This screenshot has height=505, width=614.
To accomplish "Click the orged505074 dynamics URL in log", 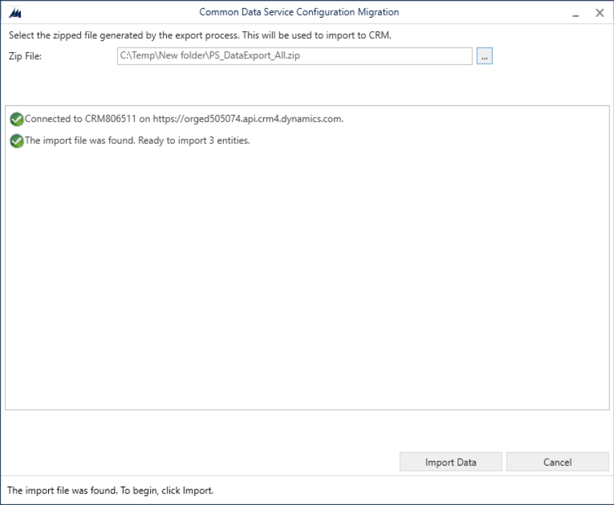I will tap(248, 119).
